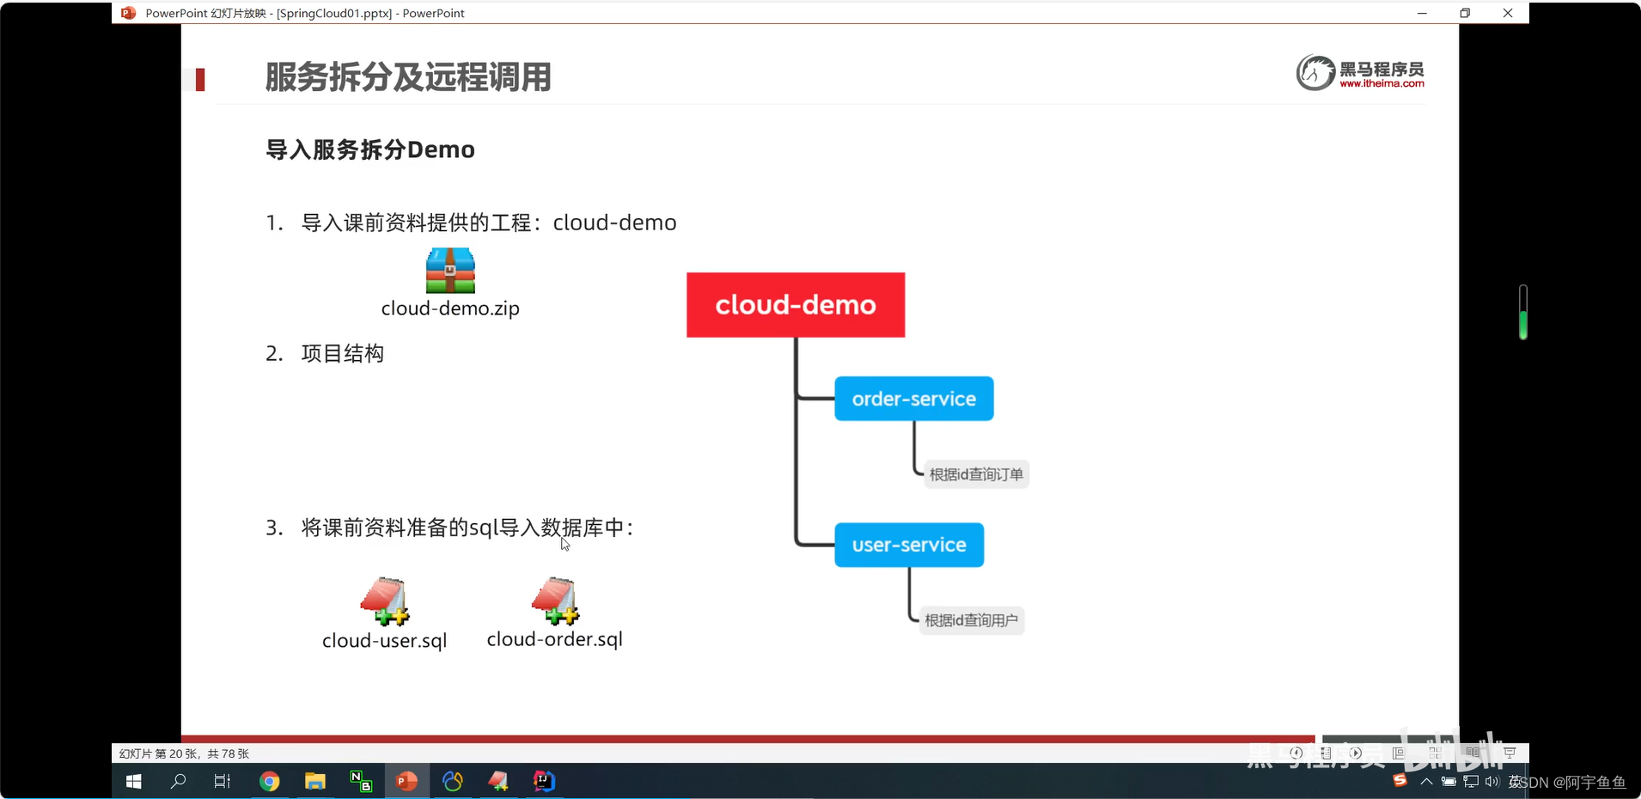Click the cloud-user.sql filename text
Screen dimensions: 1641x799
[385, 641]
